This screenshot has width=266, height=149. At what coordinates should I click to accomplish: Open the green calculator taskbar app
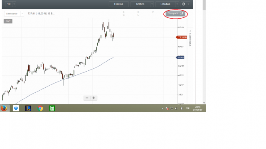point(52,108)
